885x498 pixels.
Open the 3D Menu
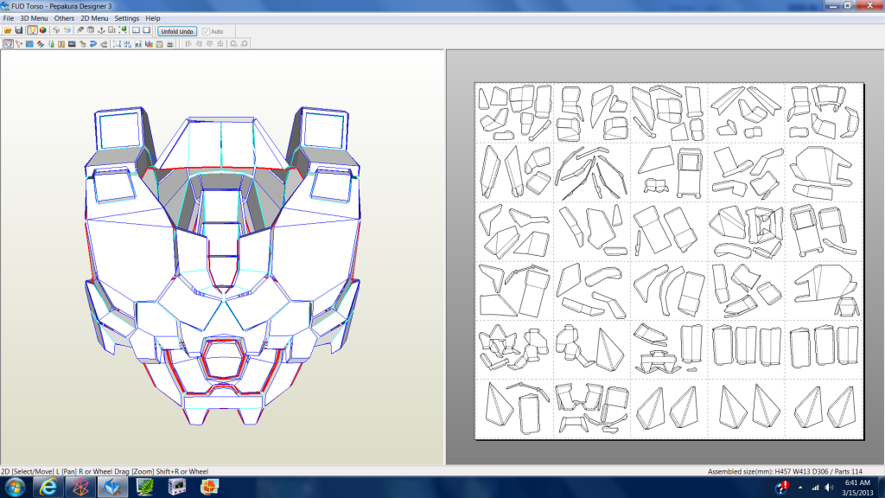(34, 18)
